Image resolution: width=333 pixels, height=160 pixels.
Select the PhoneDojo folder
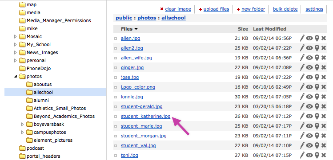(39, 68)
